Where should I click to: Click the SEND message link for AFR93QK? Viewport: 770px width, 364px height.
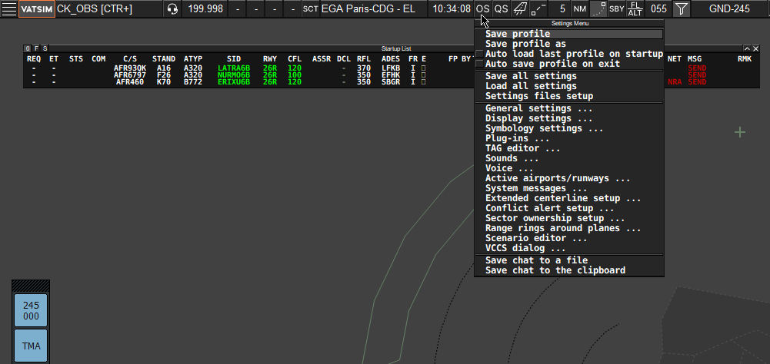point(697,68)
